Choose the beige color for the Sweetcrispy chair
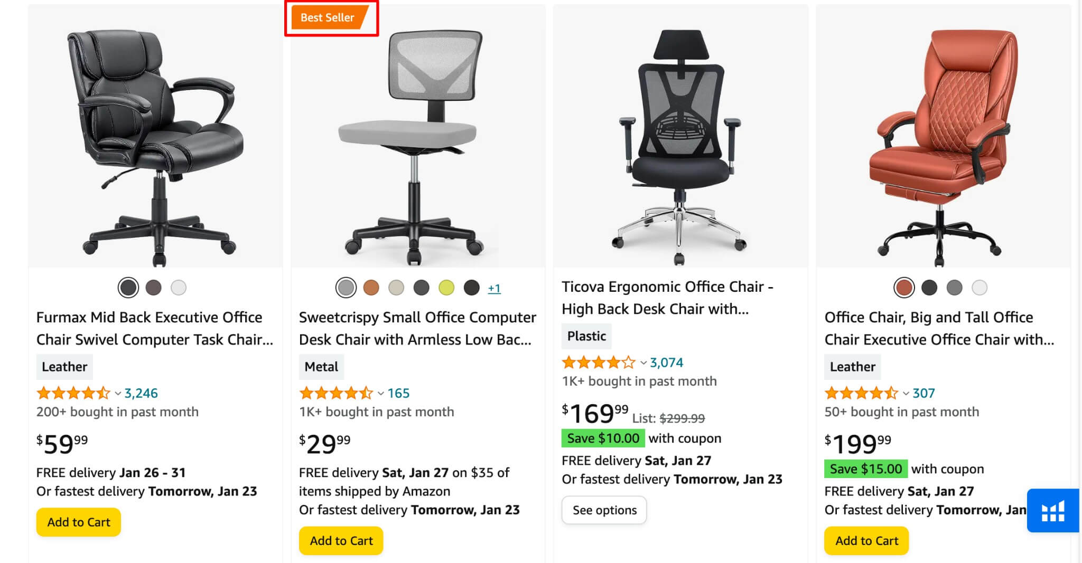The height and width of the screenshot is (563, 1082). click(x=397, y=288)
